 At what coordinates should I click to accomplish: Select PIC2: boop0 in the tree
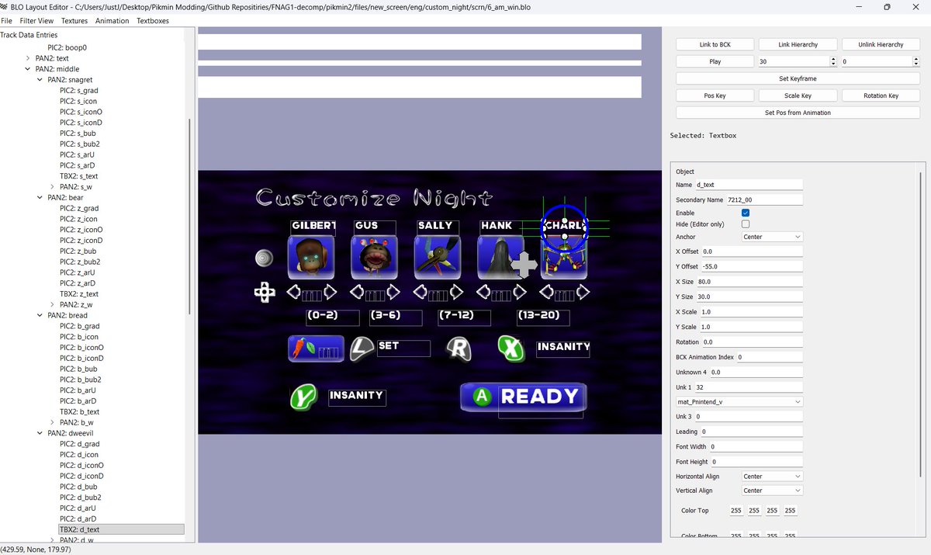[67, 47]
